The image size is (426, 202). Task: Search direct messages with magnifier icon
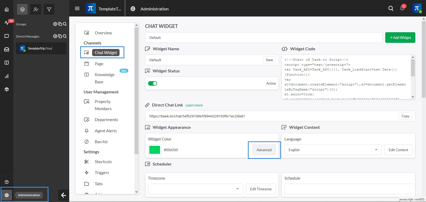coord(65,36)
